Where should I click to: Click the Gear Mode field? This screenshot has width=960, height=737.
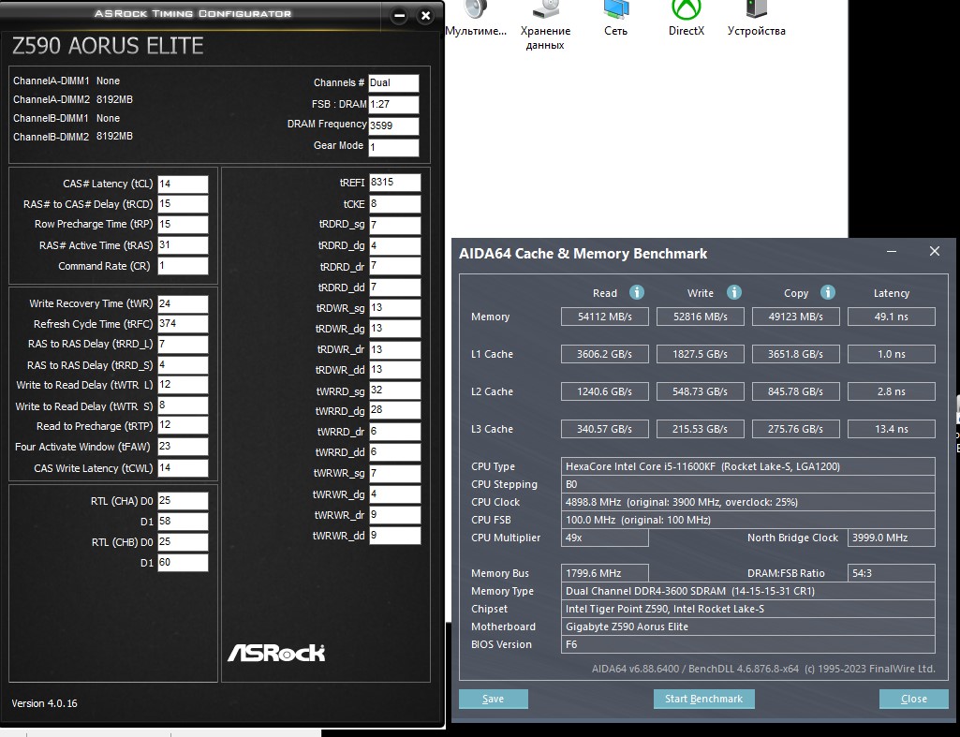click(x=393, y=148)
